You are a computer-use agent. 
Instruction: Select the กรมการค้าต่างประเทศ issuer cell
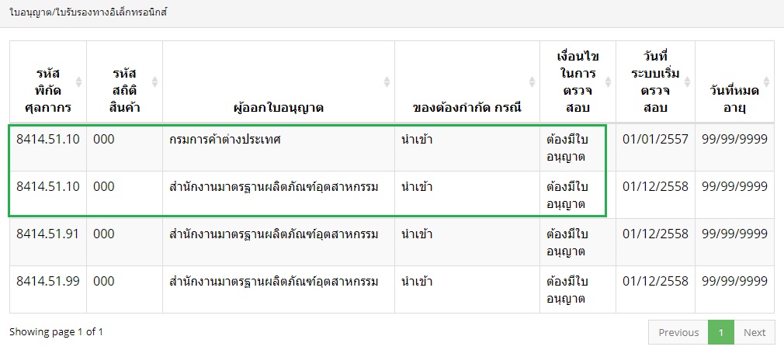tap(224, 140)
